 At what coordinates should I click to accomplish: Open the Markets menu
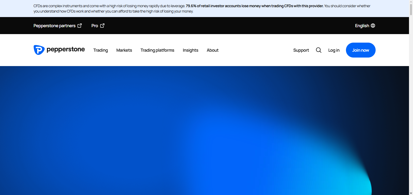[124, 50]
